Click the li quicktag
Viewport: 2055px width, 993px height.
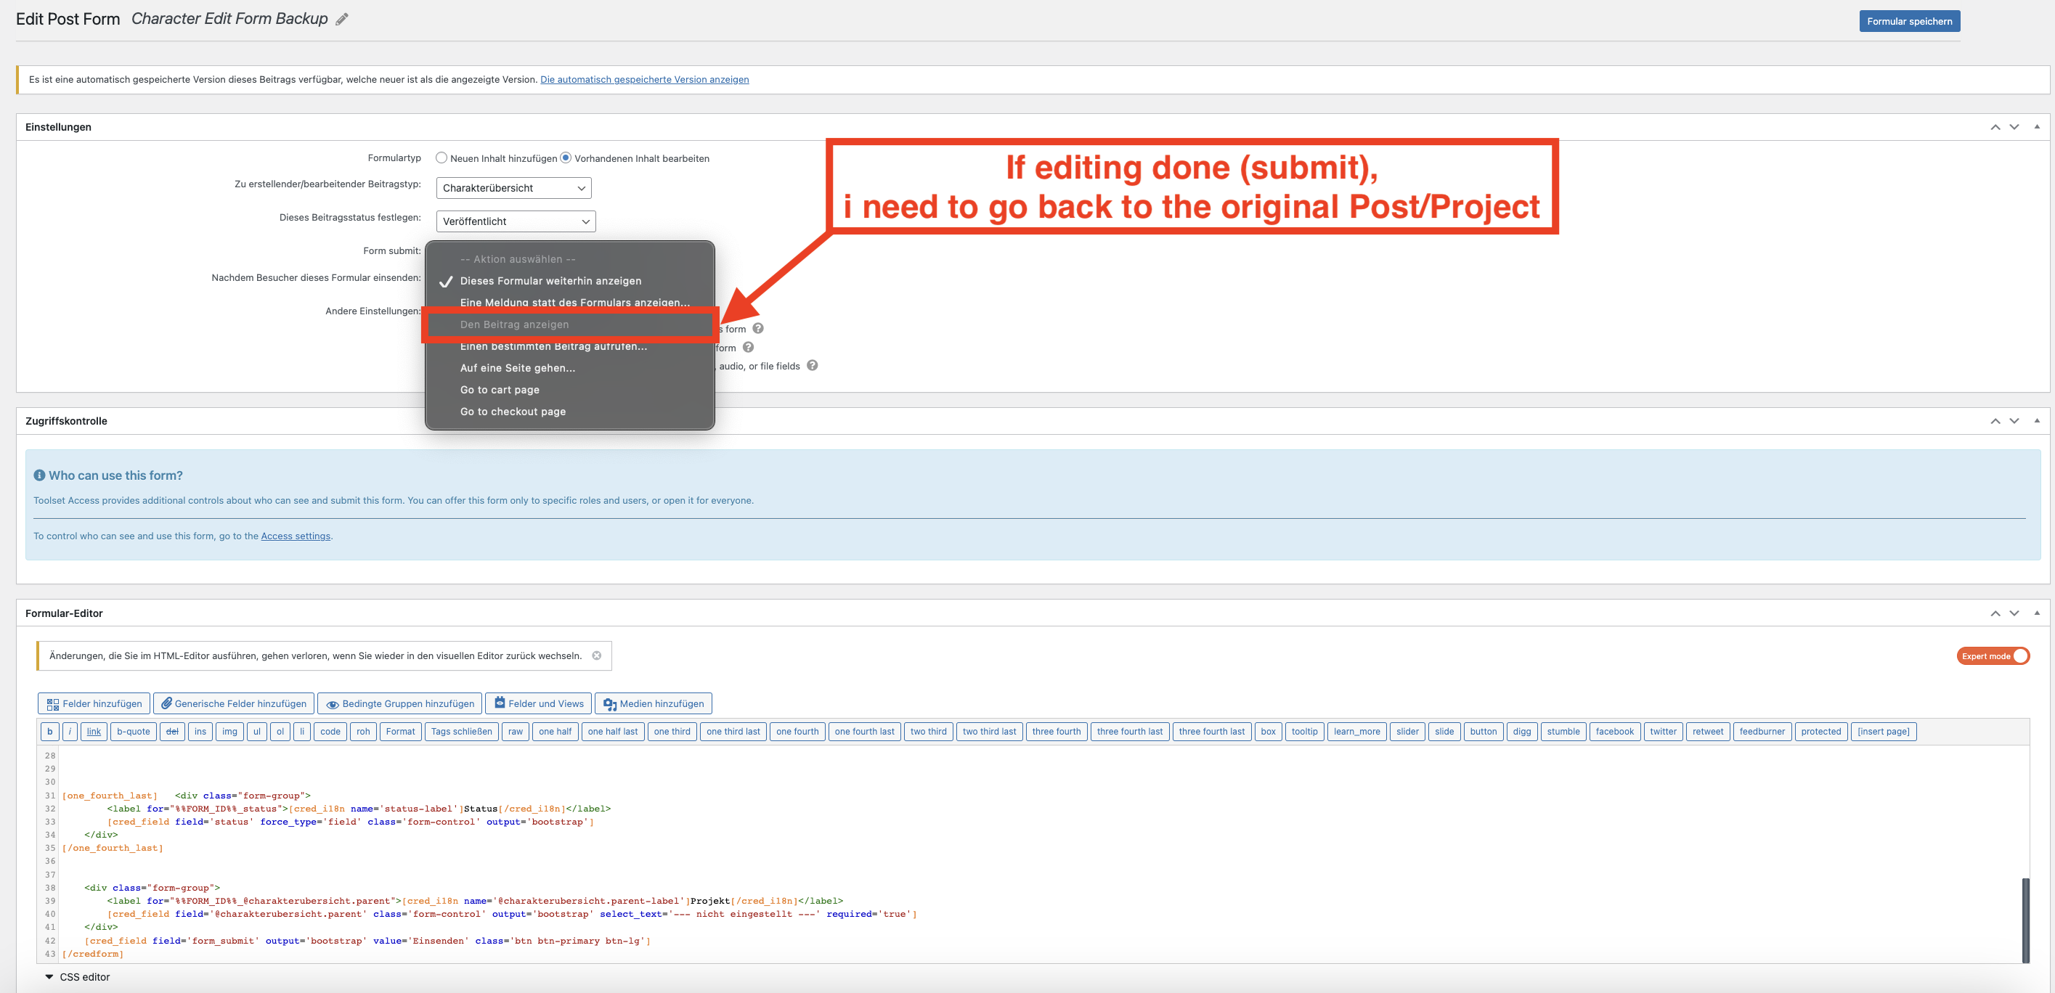click(301, 732)
